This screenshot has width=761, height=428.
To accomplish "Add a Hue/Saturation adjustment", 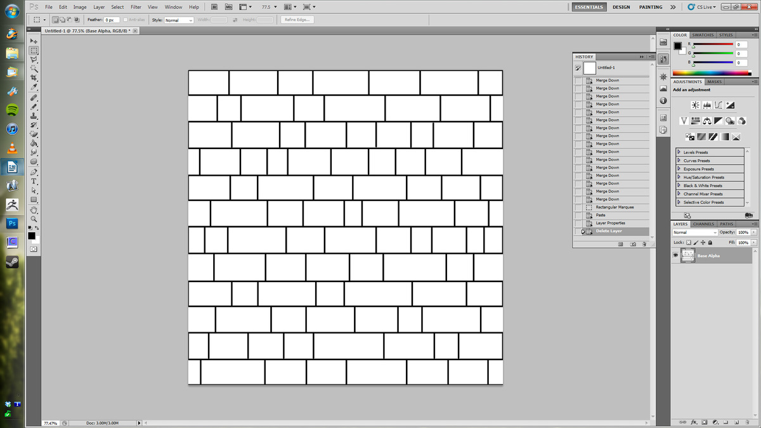I will (x=696, y=120).
